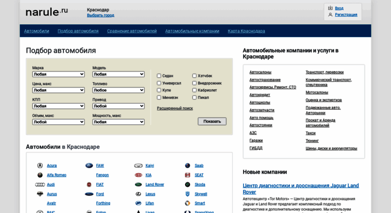Open the Расширенный поиск link
The width and height of the screenshot is (391, 213).
pyautogui.click(x=175, y=108)
